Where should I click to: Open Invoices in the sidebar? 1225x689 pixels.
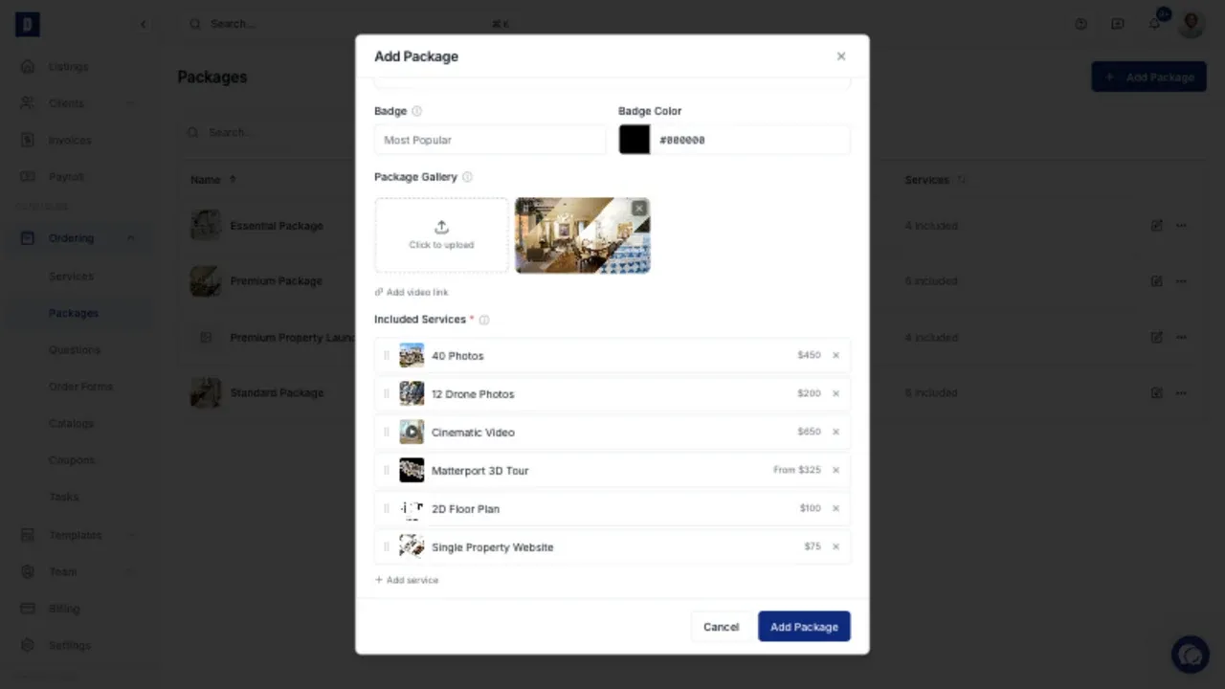(x=70, y=140)
